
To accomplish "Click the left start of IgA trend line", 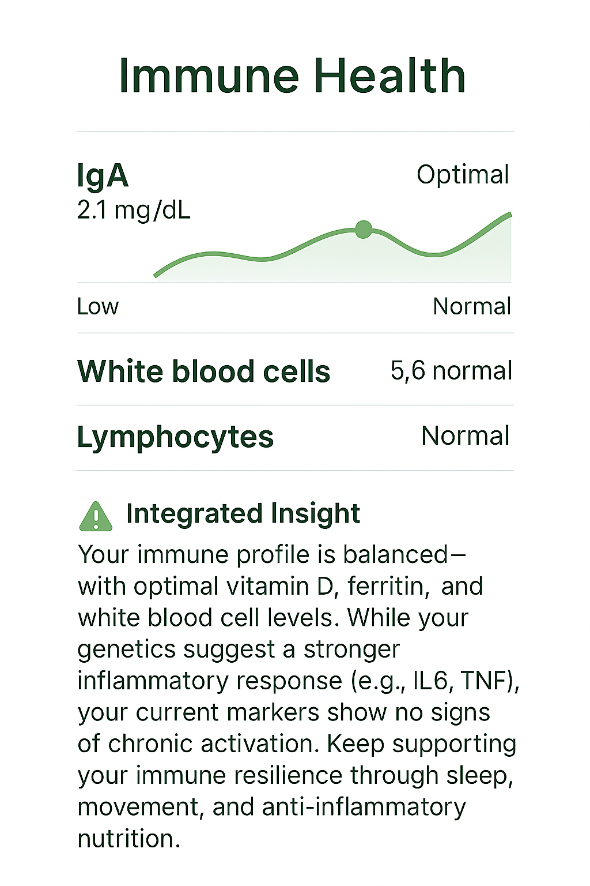I will point(156,275).
